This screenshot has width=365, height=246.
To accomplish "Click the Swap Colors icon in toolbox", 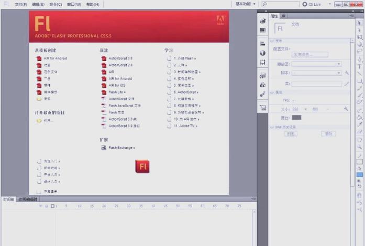I will (360, 186).
